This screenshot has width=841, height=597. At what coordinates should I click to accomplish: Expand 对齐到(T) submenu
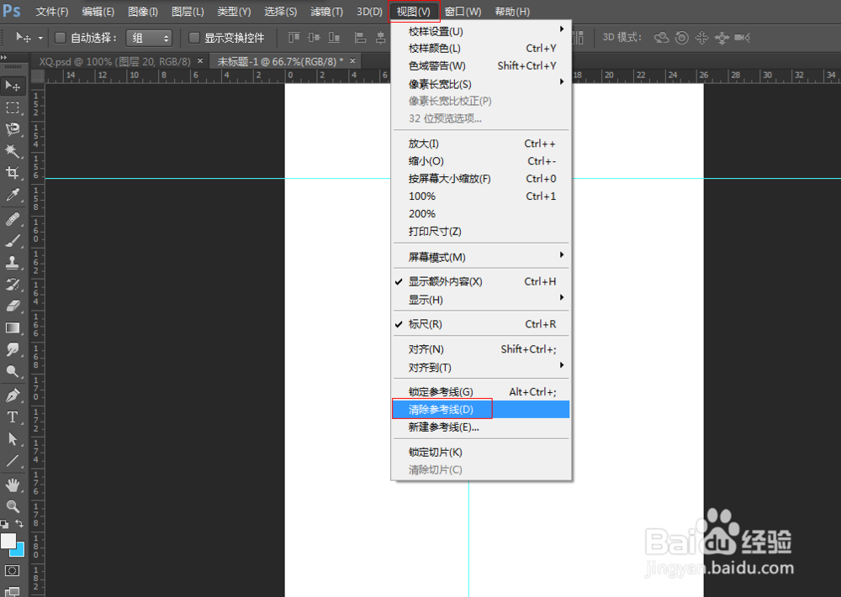pos(482,367)
